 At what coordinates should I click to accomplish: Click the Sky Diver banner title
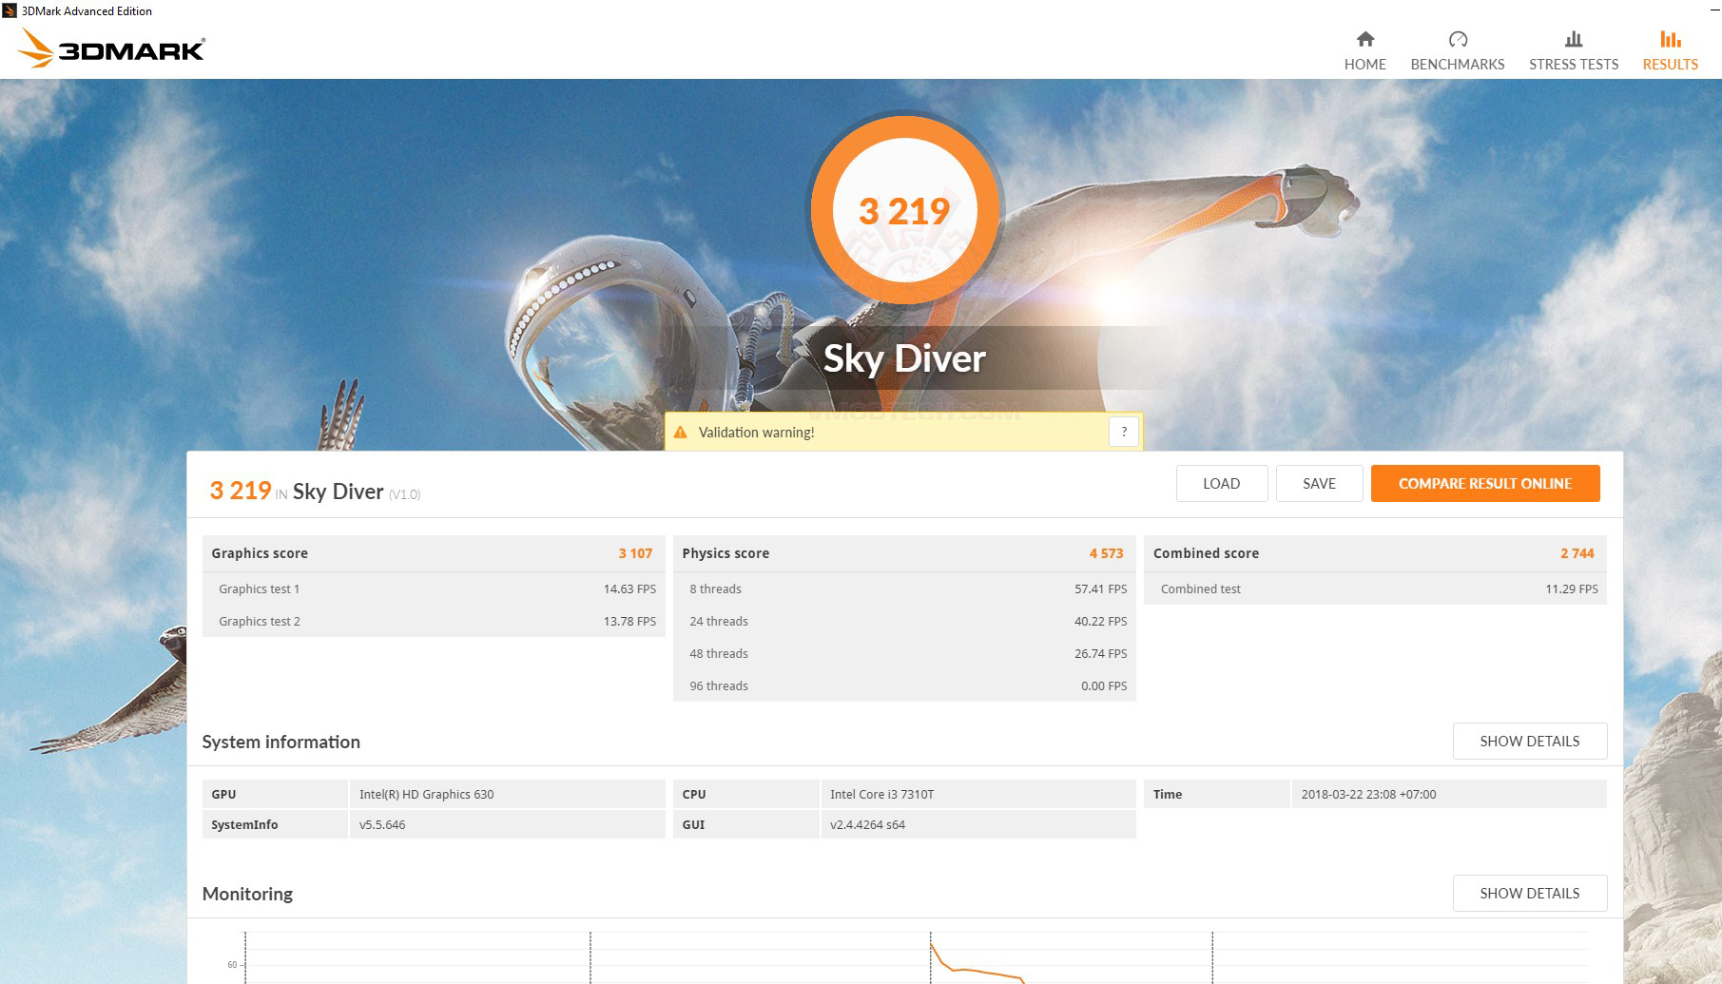904,358
